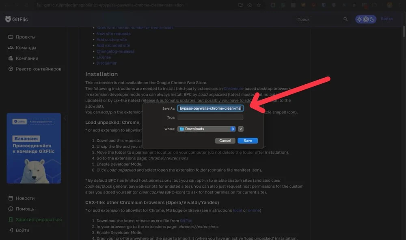Select automatic theme icon
This screenshot has height=240, width=406.
366,19
